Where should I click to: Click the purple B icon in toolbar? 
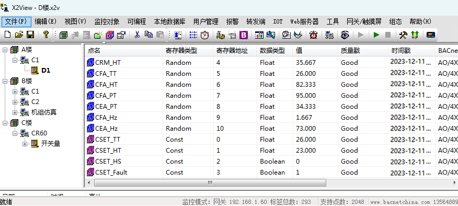[243, 35]
